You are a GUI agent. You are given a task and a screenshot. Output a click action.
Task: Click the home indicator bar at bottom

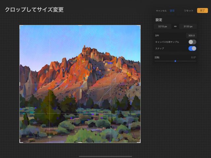click(105, 156)
